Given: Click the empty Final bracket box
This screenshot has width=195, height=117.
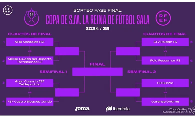Looking at the screenshot, I should coord(97,72).
